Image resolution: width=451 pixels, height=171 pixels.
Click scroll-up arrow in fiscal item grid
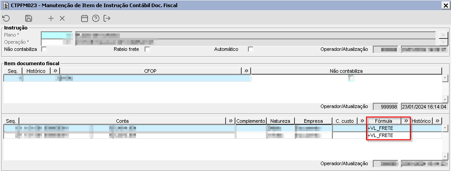point(445,78)
